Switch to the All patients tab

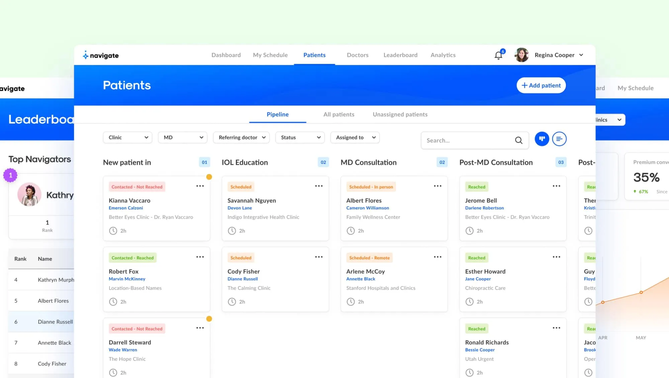click(339, 114)
